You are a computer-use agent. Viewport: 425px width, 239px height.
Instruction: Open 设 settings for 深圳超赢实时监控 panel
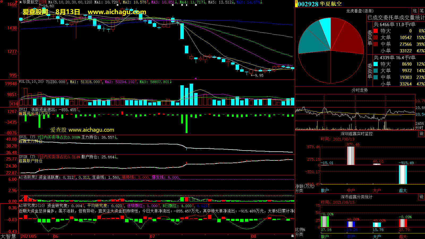[421, 134]
